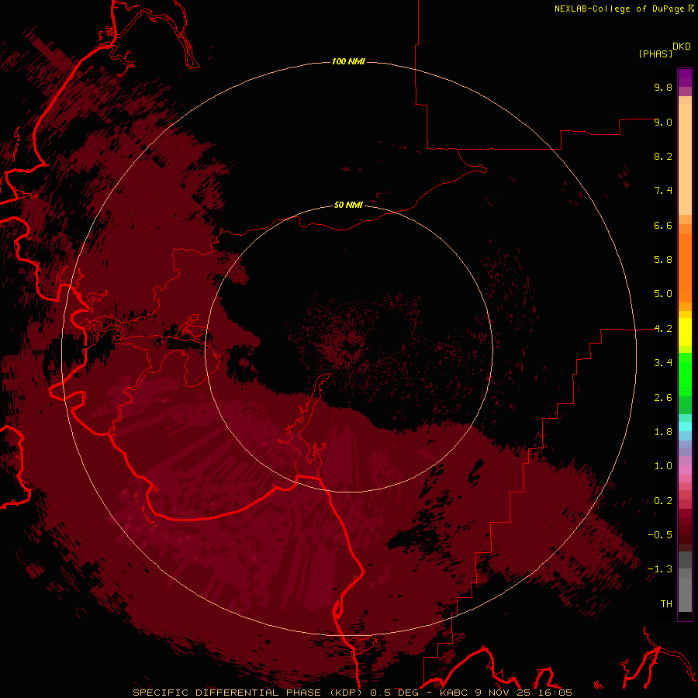
Task: Click the 4.2 value on color scale
Action: [663, 329]
